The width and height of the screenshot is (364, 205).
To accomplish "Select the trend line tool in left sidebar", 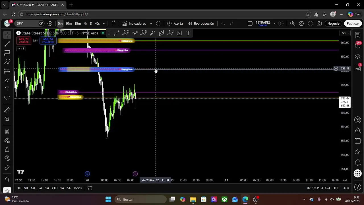I will [7, 44].
